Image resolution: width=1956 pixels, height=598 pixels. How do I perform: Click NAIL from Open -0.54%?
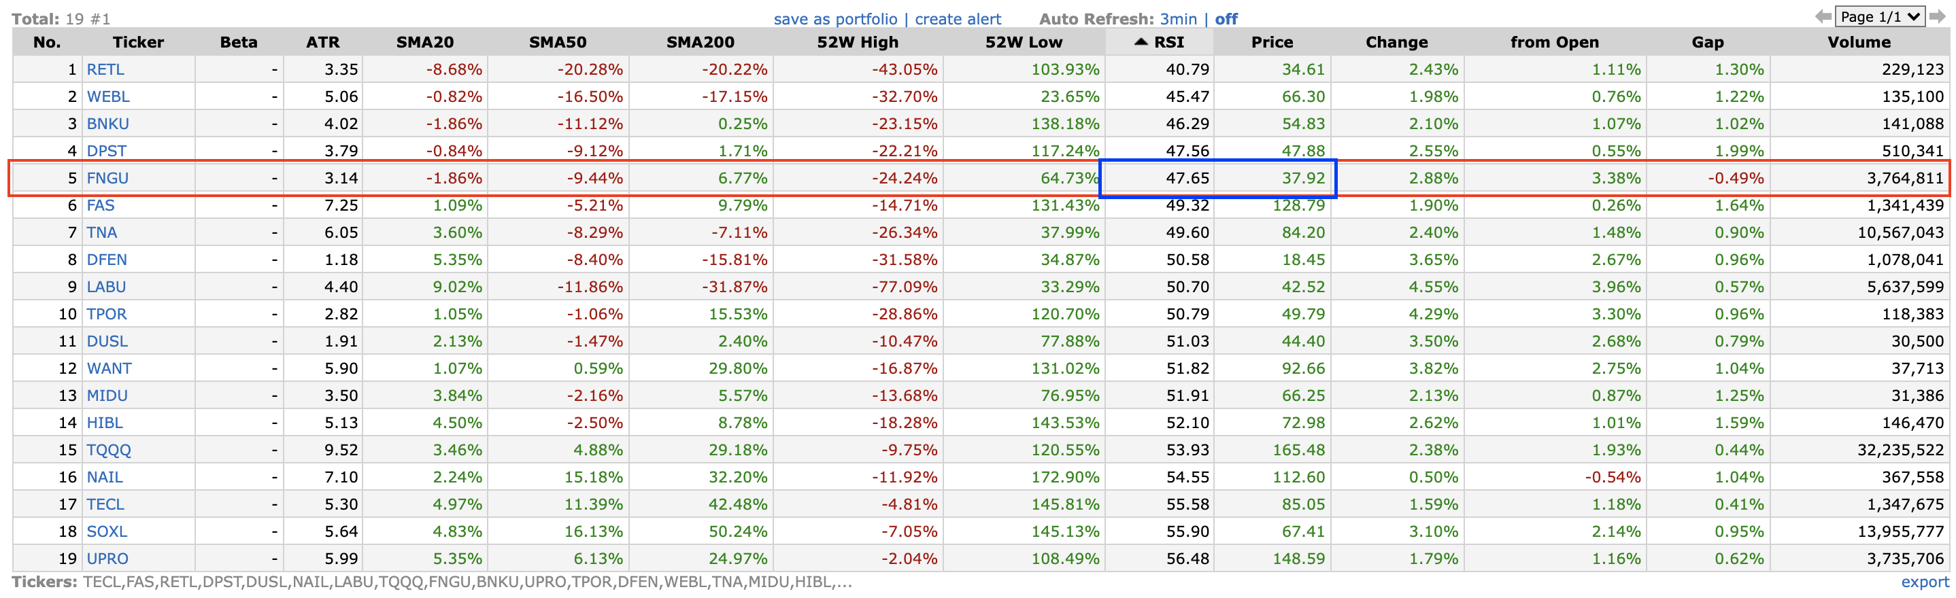click(1612, 477)
